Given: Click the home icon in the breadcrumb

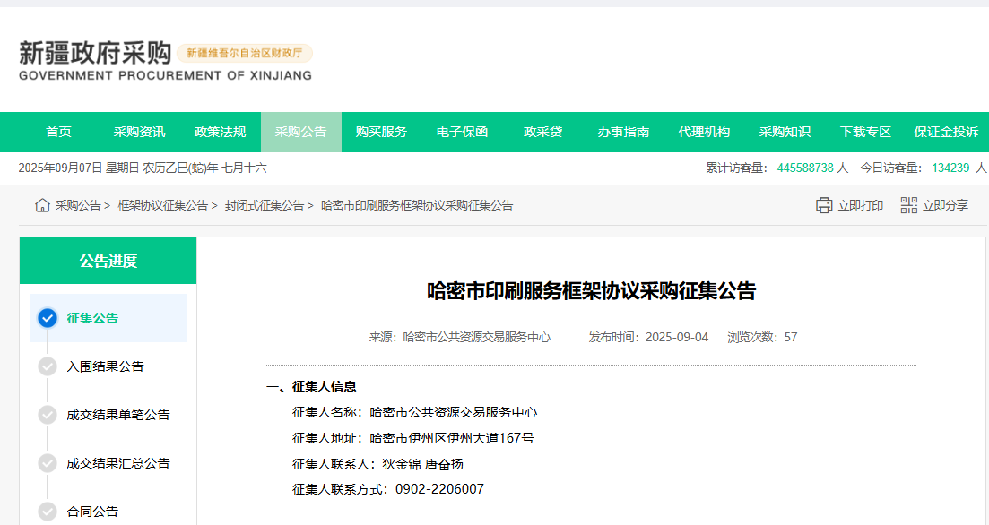Looking at the screenshot, I should pos(41,205).
